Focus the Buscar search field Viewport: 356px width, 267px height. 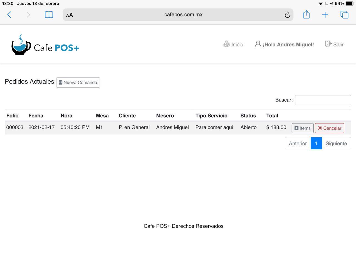tap(323, 100)
